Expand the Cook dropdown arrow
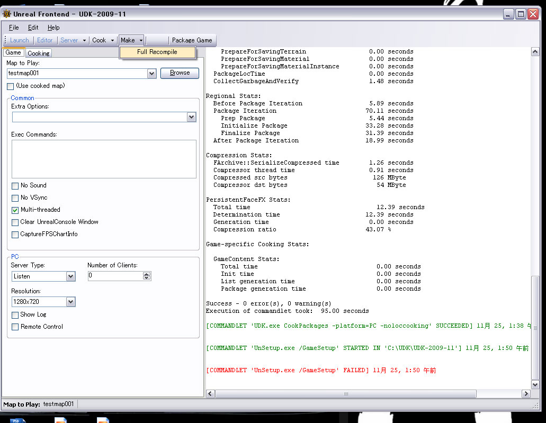Viewport: 546px width, 423px height. pos(112,40)
